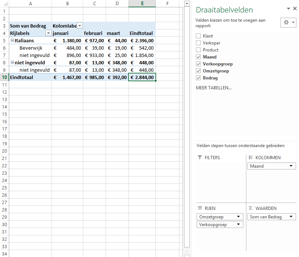Viewport: 299px width, 257px height.
Task: Click the MEER TABELLEN... link
Action: point(214,88)
